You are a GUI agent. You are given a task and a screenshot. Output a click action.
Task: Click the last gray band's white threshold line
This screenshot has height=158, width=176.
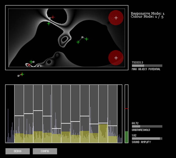pyautogui.click(x=113, y=126)
